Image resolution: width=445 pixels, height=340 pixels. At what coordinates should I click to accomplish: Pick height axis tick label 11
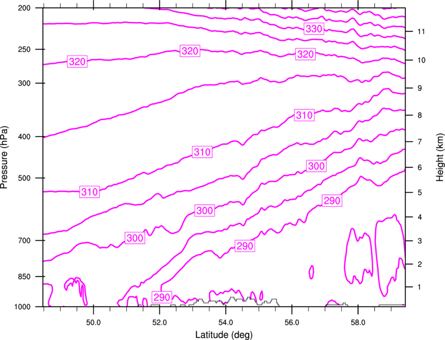[x=421, y=31]
